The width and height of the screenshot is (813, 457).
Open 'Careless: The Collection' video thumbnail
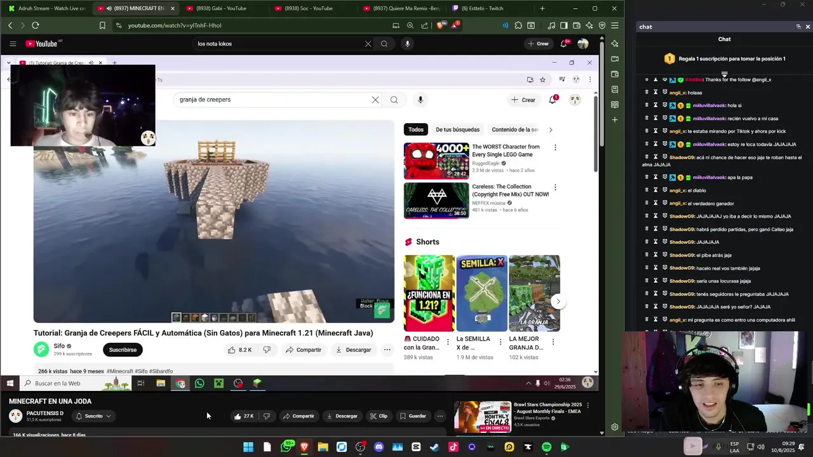(x=436, y=201)
